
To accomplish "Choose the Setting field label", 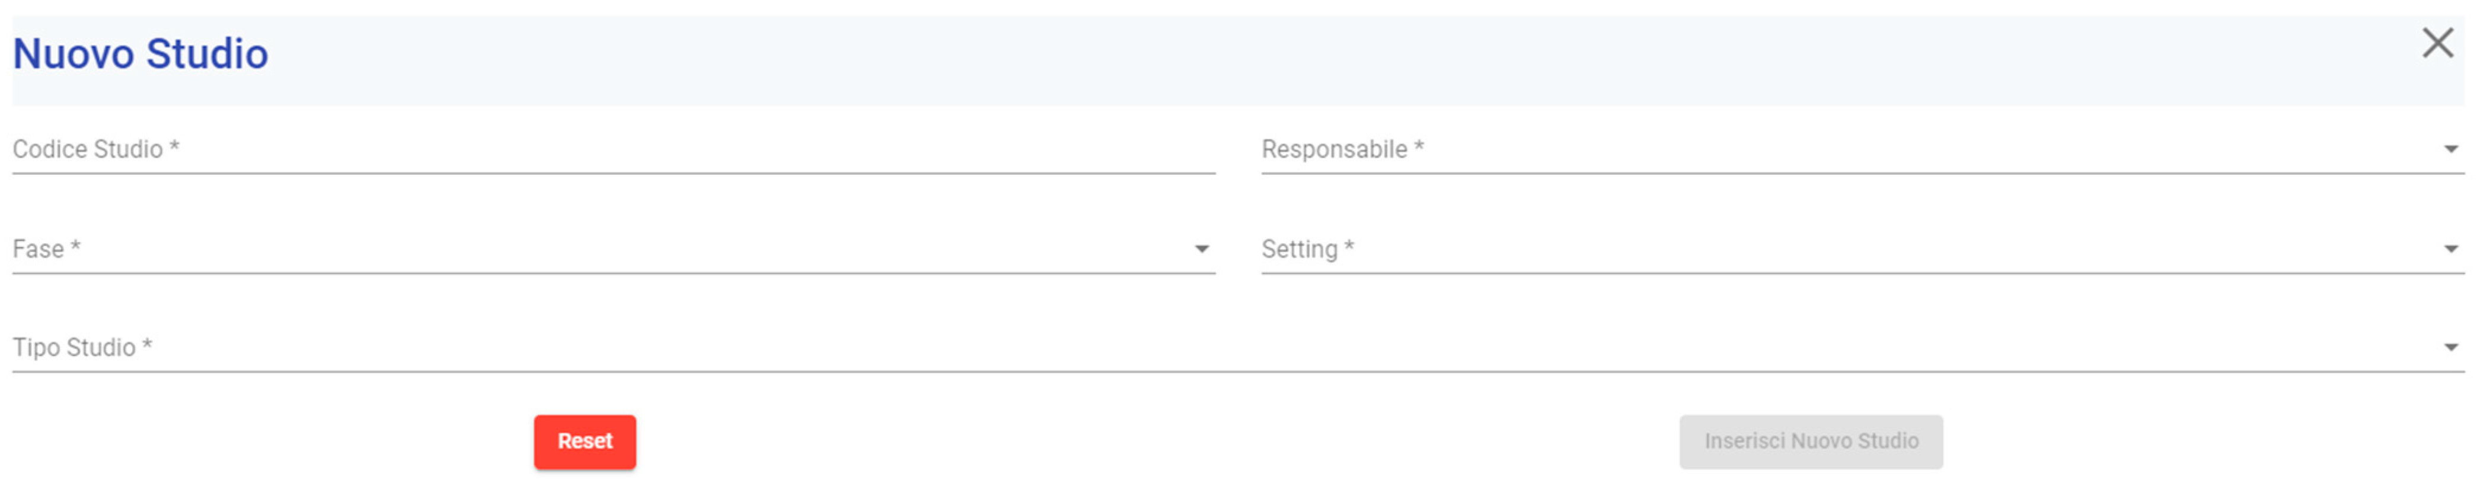I will [x=1299, y=250].
